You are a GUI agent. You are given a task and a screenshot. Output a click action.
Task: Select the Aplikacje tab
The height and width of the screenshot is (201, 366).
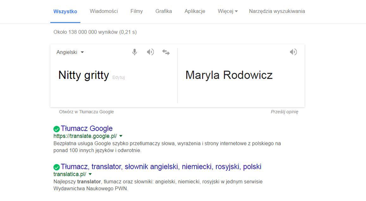pyautogui.click(x=195, y=11)
